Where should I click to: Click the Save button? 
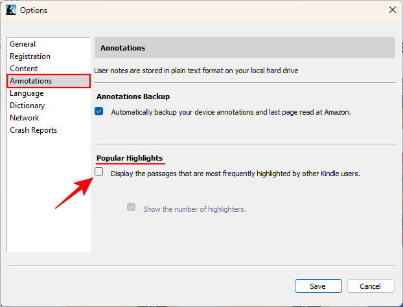(317, 286)
